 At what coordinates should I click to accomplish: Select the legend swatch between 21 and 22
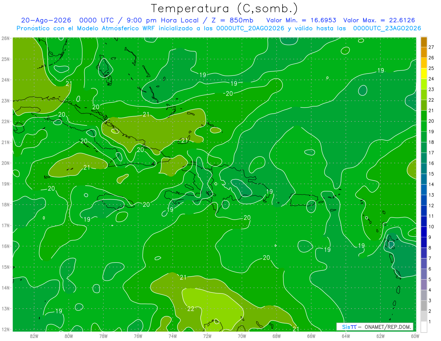tap(424, 105)
